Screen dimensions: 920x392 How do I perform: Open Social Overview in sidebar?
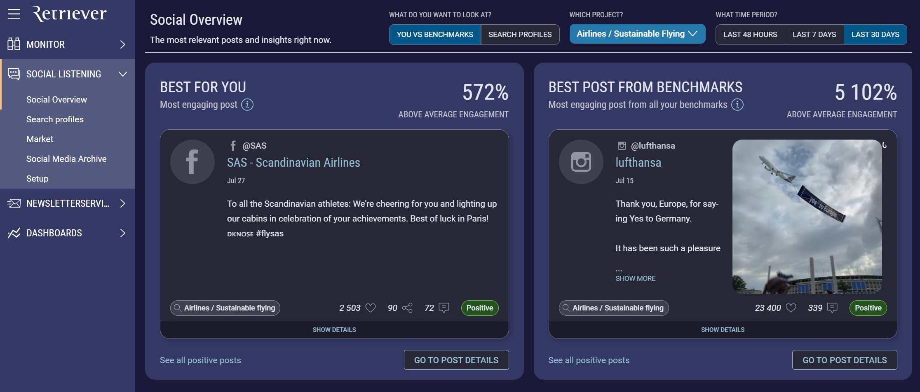click(x=57, y=100)
